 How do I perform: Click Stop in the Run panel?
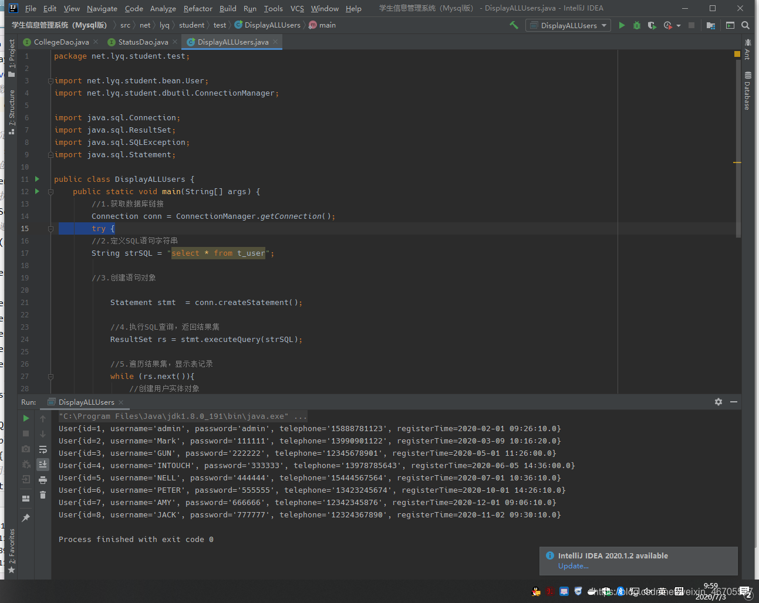coord(26,433)
